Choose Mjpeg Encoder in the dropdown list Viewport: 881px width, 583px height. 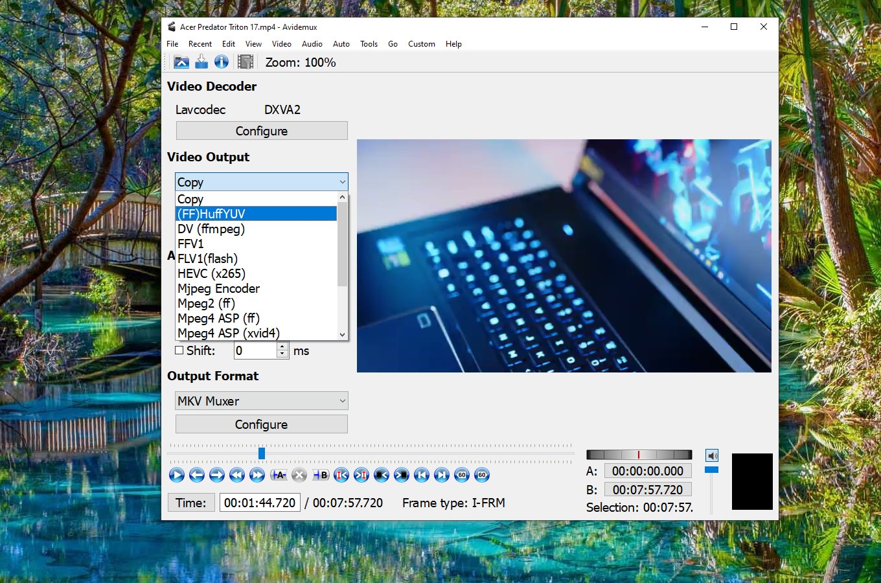click(218, 288)
